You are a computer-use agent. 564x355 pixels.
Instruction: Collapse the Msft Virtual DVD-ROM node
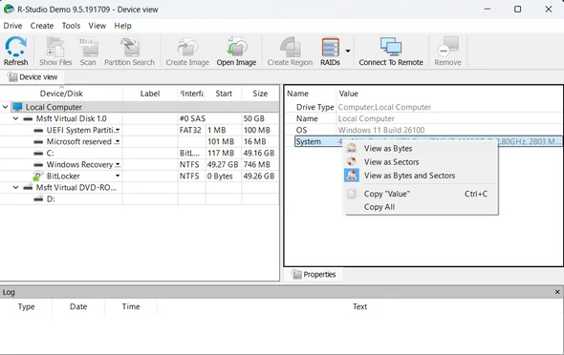pos(16,187)
